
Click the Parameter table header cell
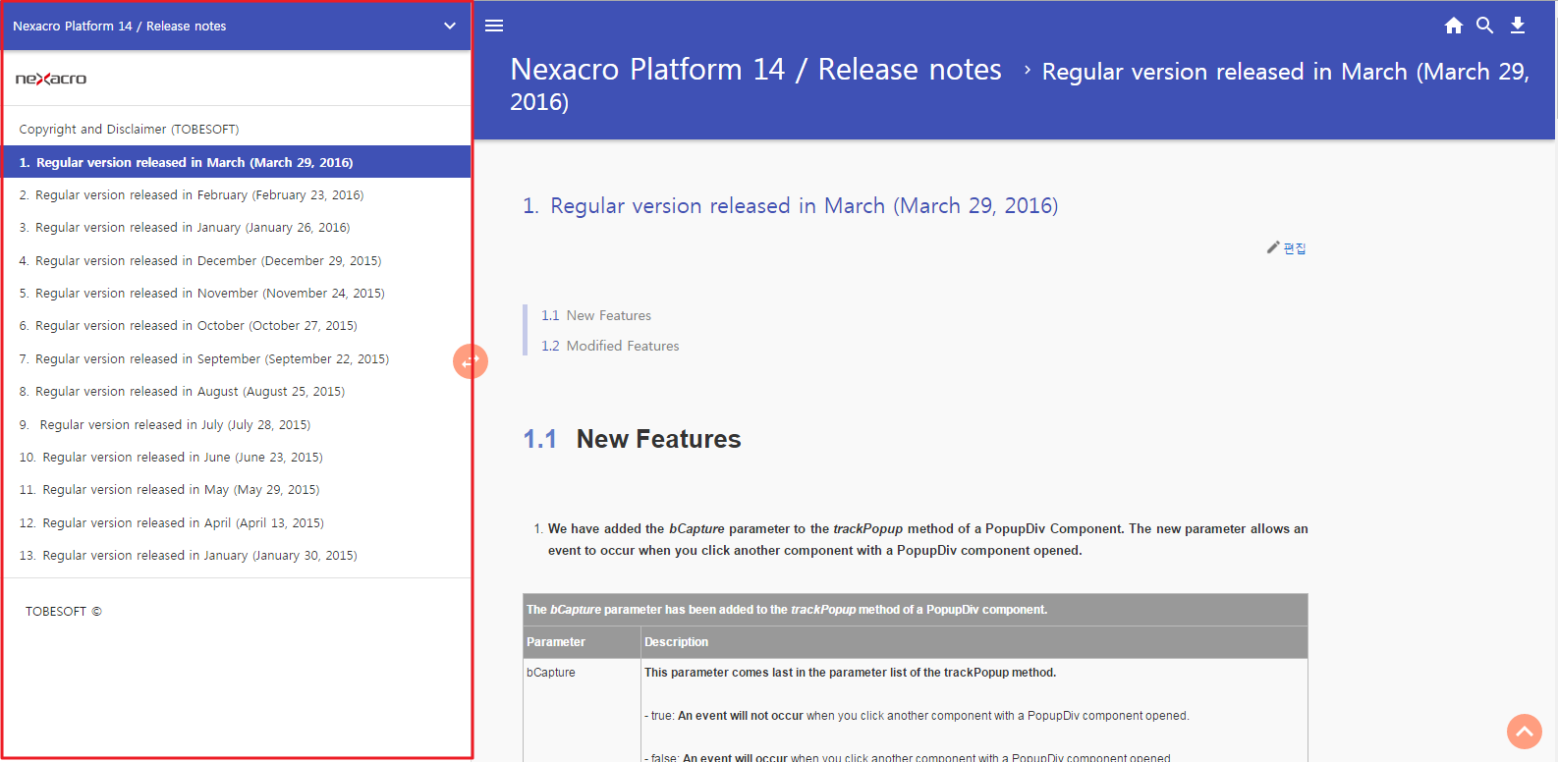[x=582, y=642]
